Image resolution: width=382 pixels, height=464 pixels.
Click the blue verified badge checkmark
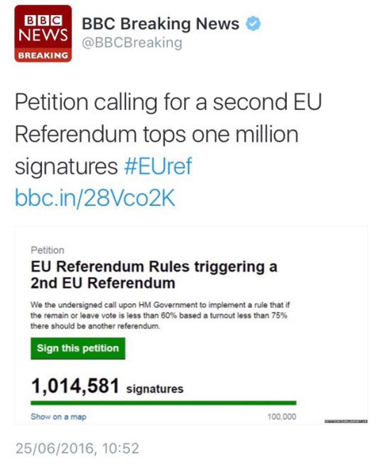pos(253,24)
